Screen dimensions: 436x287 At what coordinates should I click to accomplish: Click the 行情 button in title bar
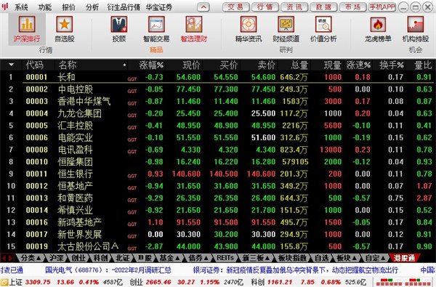265,7
